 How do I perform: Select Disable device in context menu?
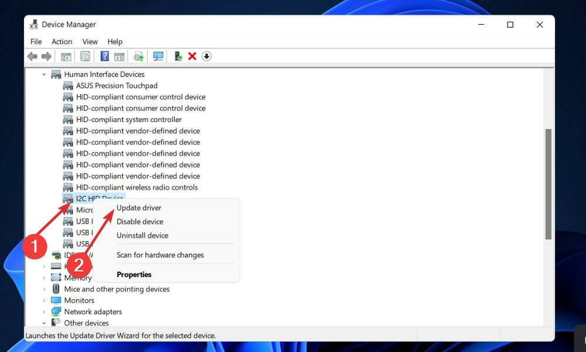tap(139, 222)
